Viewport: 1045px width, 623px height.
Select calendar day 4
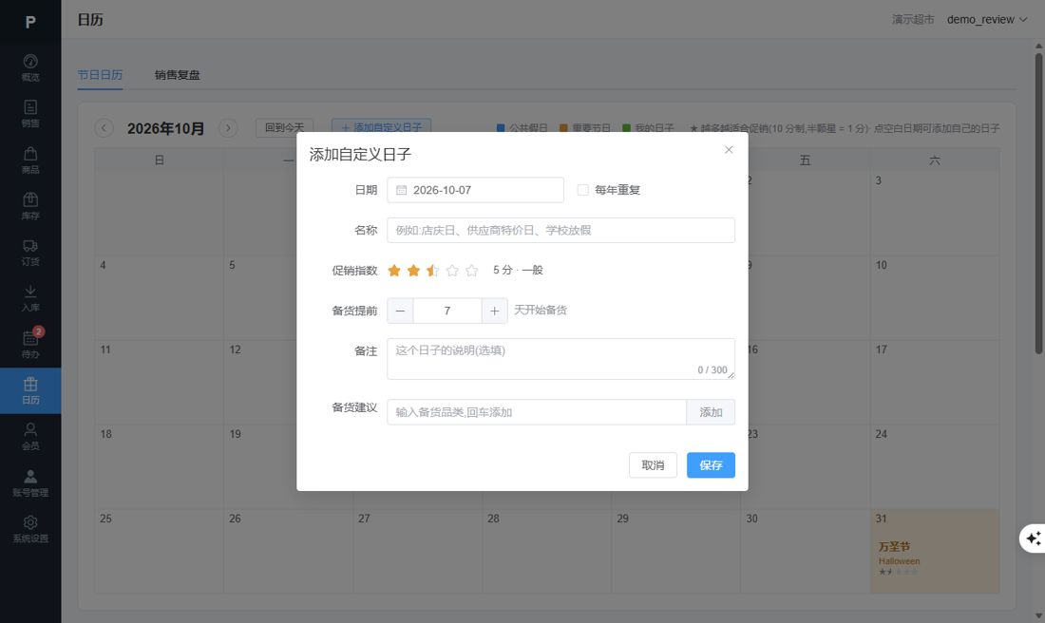pos(159,298)
